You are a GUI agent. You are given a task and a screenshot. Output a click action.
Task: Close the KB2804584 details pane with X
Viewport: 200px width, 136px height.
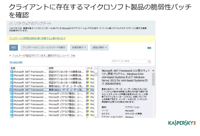[149, 71]
